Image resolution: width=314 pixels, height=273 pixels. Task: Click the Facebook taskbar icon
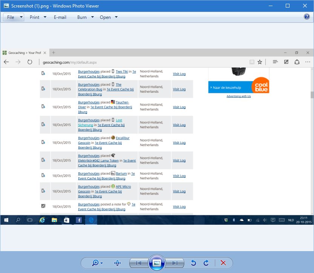coord(79,220)
